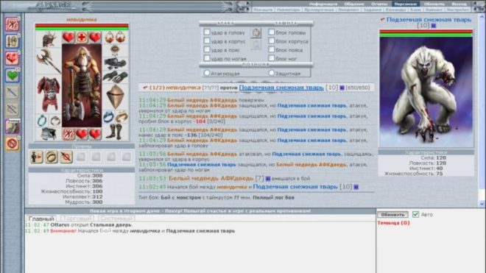
Task: Select the green heart icon in the left sidebar
Action: click(12, 75)
